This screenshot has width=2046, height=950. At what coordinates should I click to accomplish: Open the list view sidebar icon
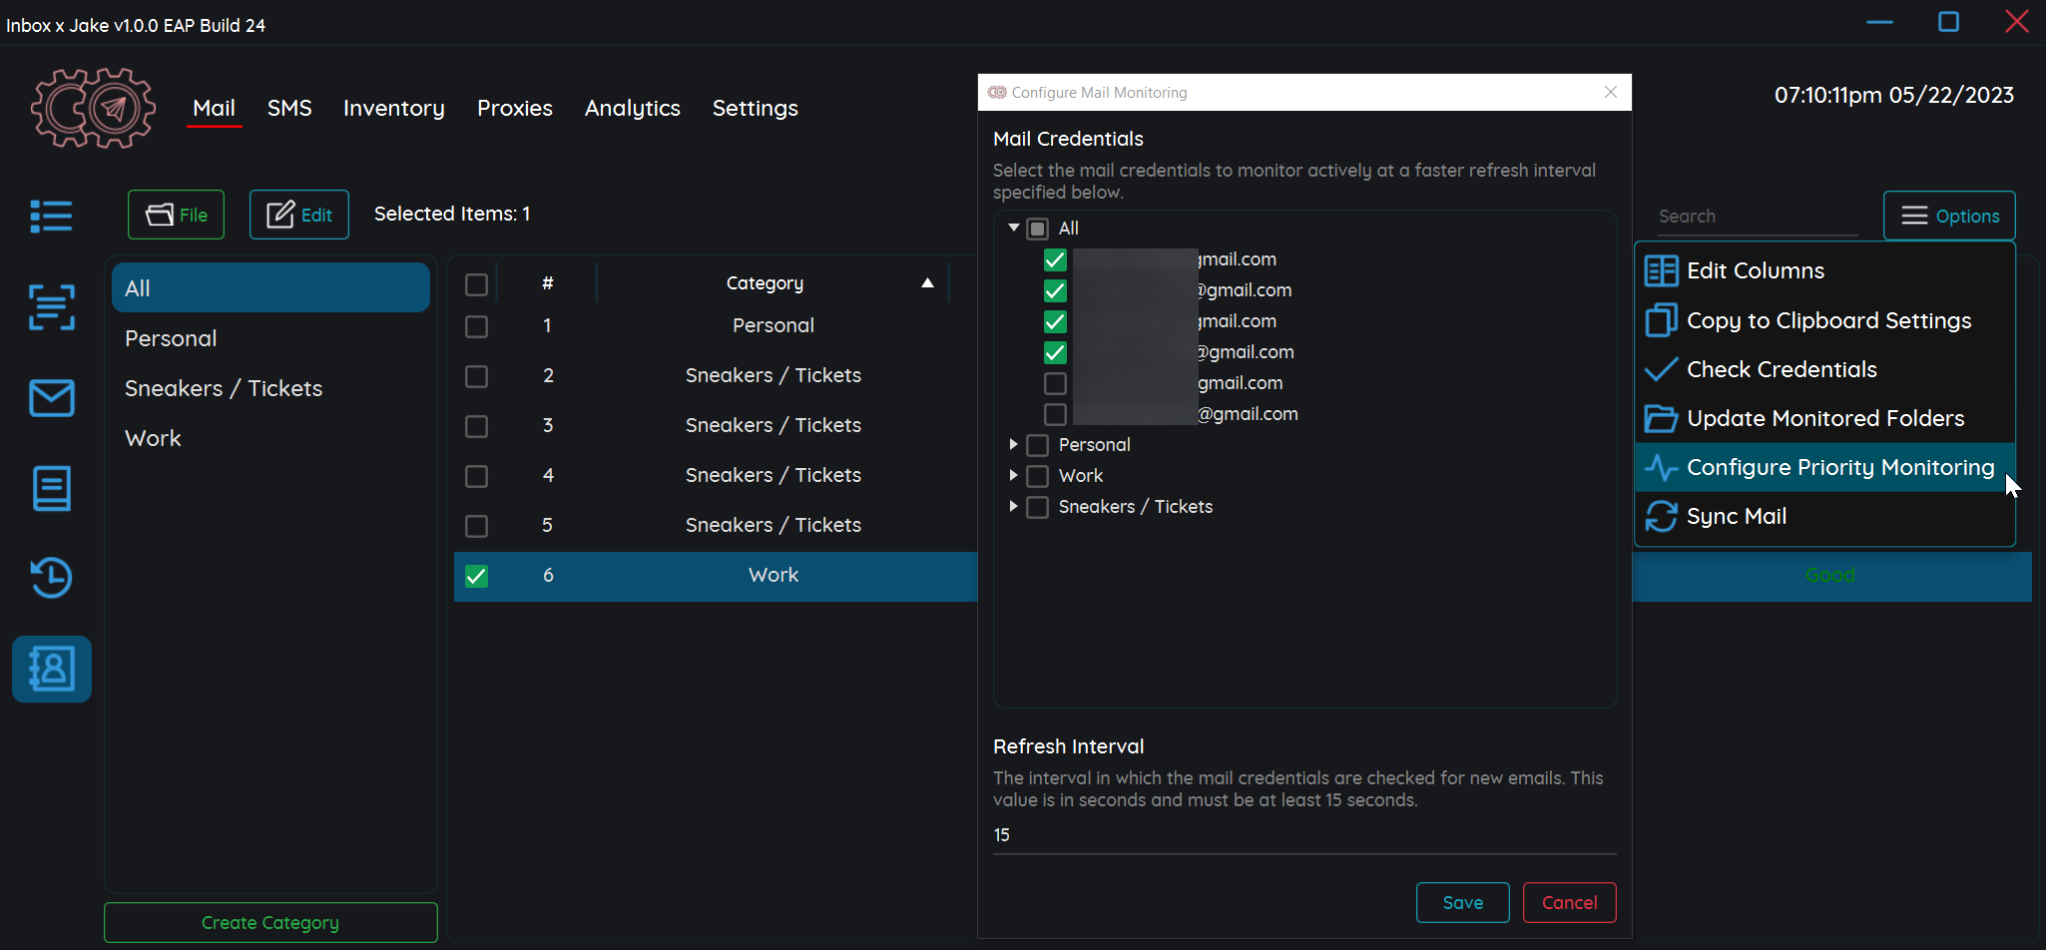[x=51, y=216]
